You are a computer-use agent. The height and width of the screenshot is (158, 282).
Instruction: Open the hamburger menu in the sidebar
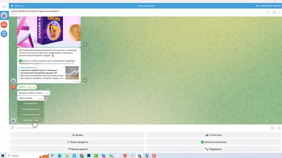(x=4, y=7)
